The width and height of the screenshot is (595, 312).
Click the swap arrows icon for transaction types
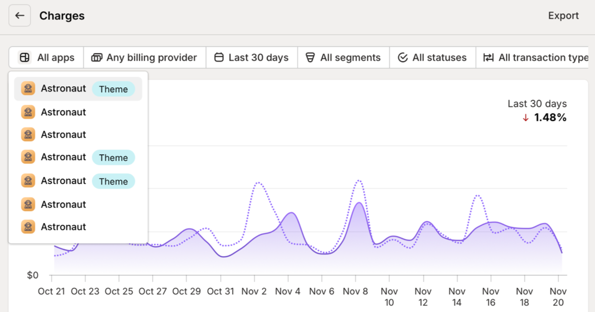tap(488, 58)
